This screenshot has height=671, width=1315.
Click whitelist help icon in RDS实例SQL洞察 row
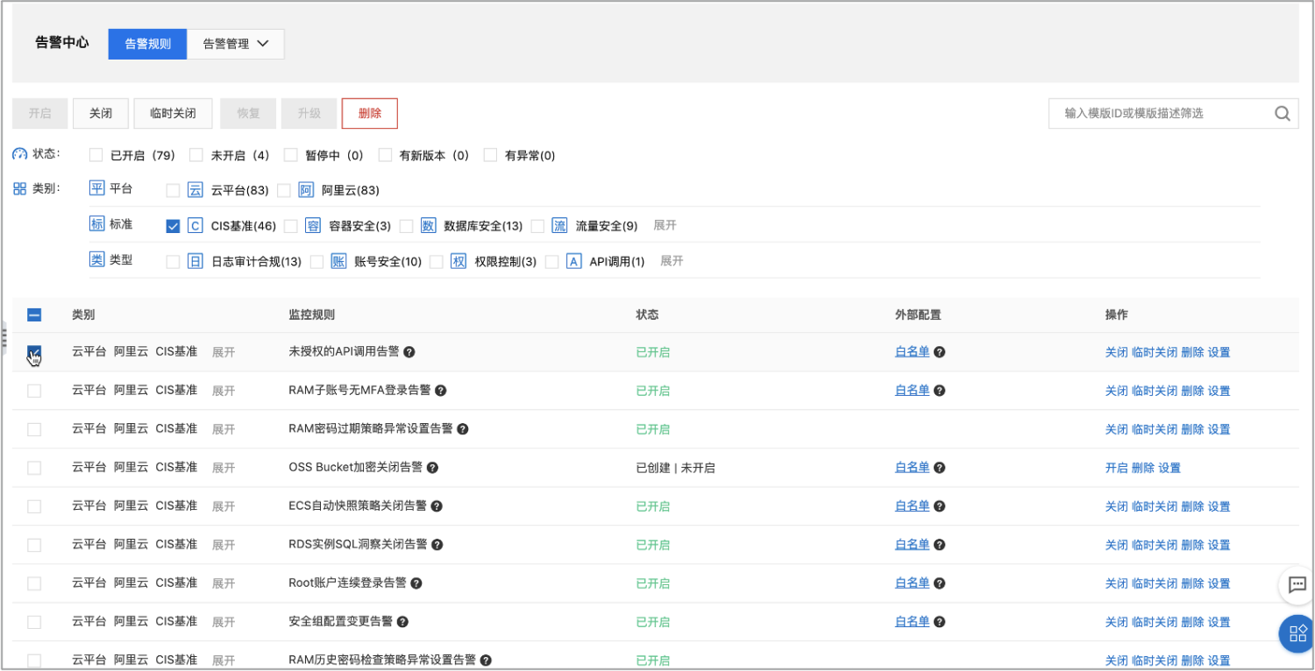point(939,545)
